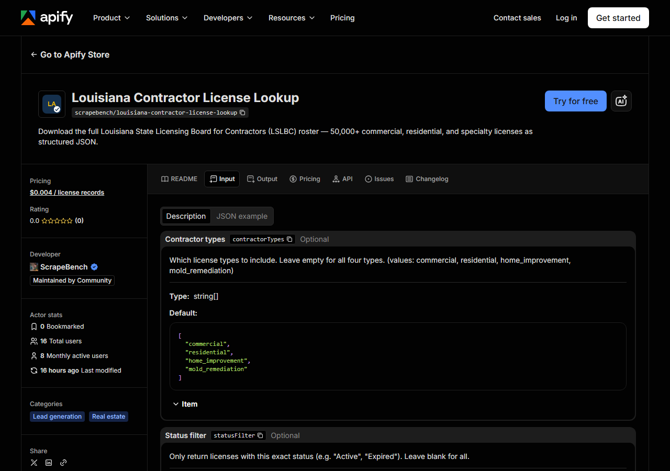Viewport: 670px width, 471px height.
Task: Click the ScrapeBench verified badge
Action: click(94, 267)
